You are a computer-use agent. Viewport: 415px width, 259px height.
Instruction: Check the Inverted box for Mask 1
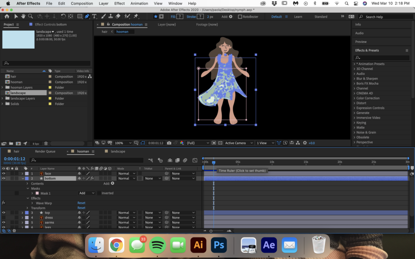point(99,193)
